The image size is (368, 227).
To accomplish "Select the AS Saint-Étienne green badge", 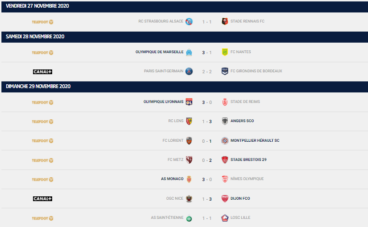I will [189, 218].
